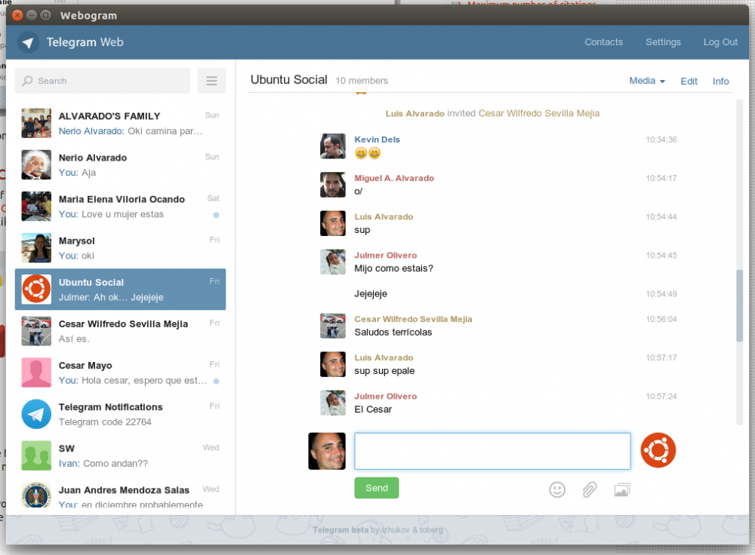Click Cesar Mayo's pink placeholder avatar

[x=36, y=373]
